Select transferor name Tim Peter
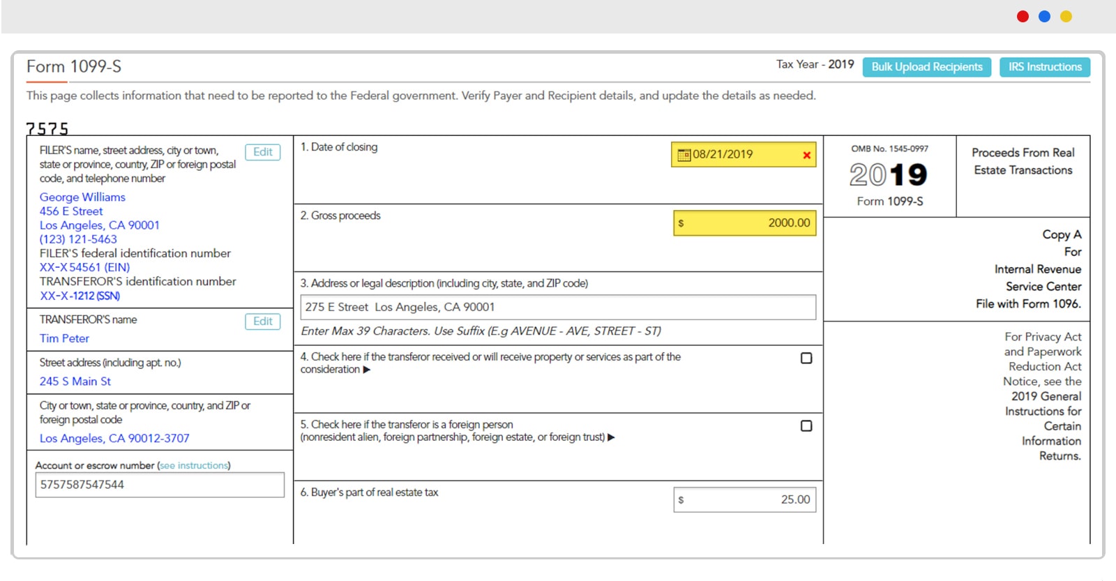The height and width of the screenshot is (581, 1116). 64,338
